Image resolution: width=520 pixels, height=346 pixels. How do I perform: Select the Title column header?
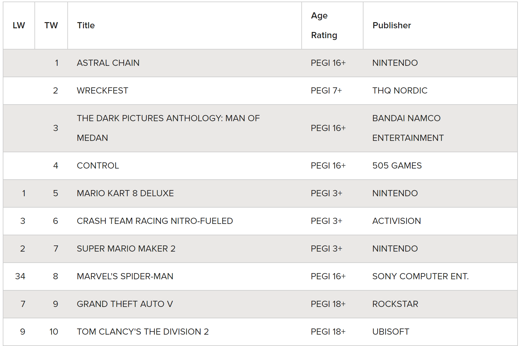tap(86, 26)
